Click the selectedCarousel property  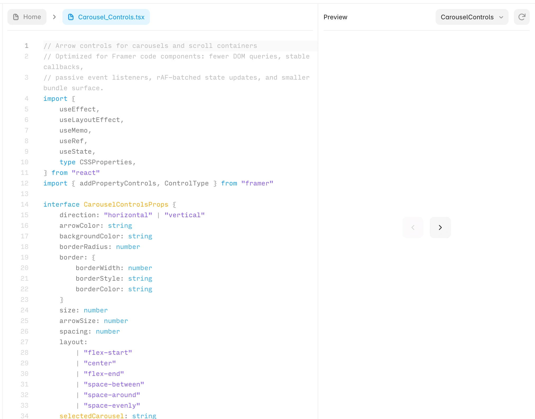click(x=91, y=416)
